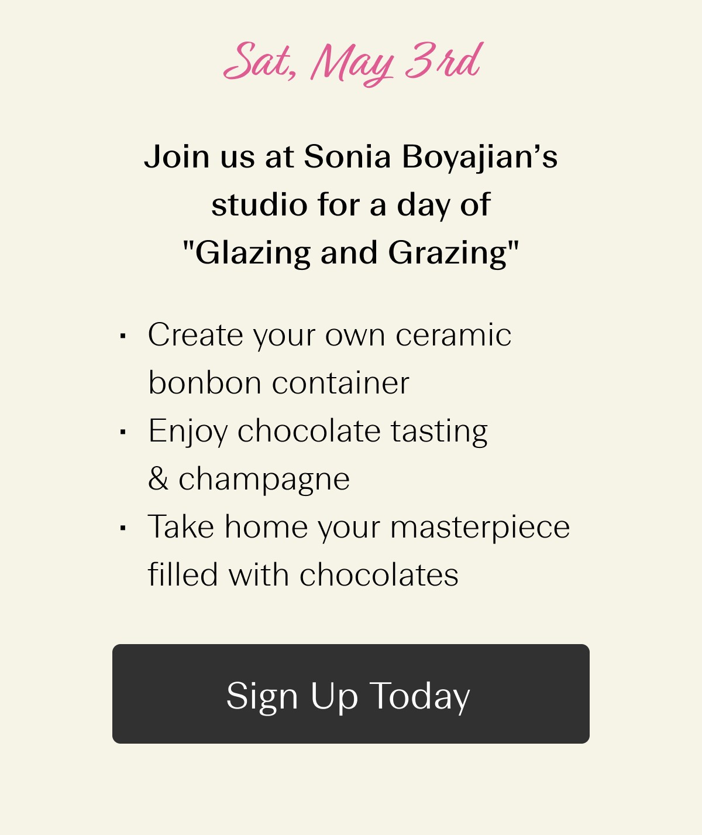Select the "studio for a day of" line
Image resolution: width=702 pixels, height=835 pixels.
(351, 205)
